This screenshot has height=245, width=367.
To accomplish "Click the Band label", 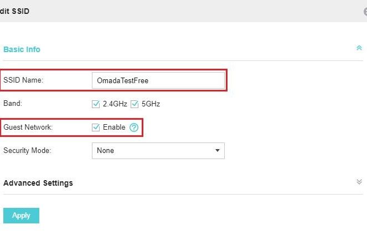I will [x=13, y=104].
